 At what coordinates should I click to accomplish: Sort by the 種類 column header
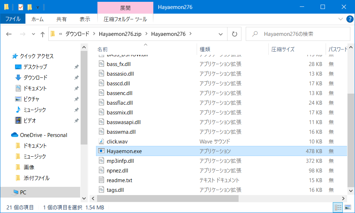point(205,49)
